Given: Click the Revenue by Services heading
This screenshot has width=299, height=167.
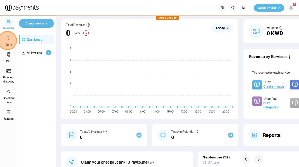Looking at the screenshot, I should coord(267,57).
